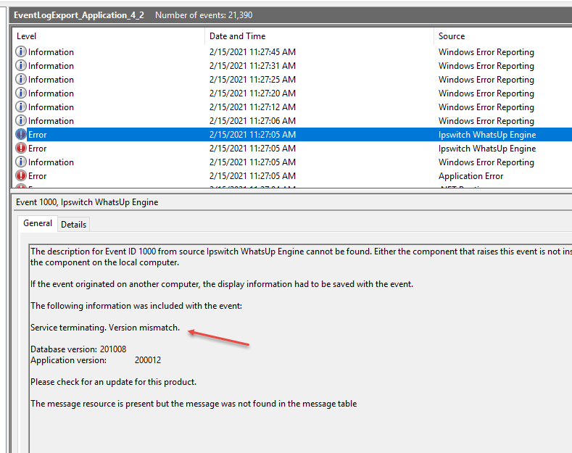Click info icon of 11:27:12 AM event

[21, 107]
